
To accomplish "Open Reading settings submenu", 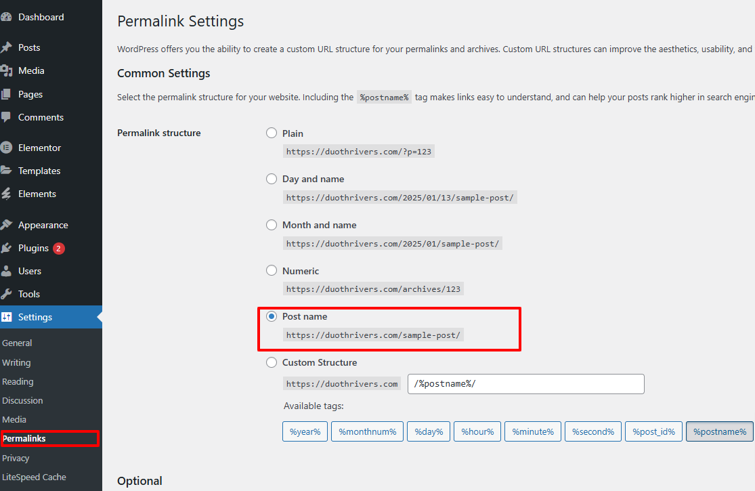I will pos(18,382).
